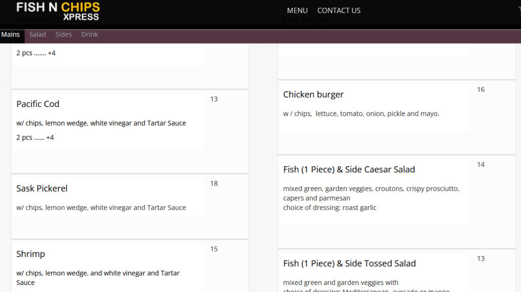This screenshot has height=292, width=521.
Task: Click the Pacific Cod description text
Action: pos(101,123)
